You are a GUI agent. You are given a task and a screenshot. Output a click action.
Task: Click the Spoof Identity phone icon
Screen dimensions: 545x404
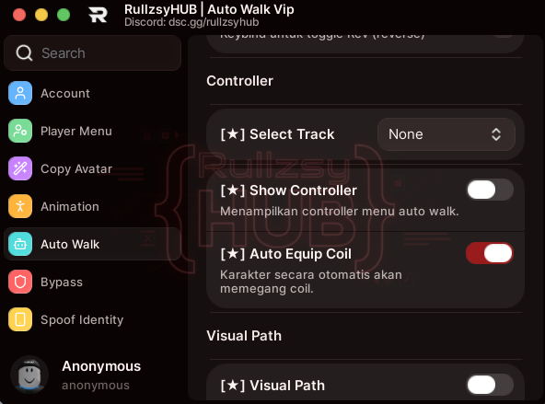(20, 319)
